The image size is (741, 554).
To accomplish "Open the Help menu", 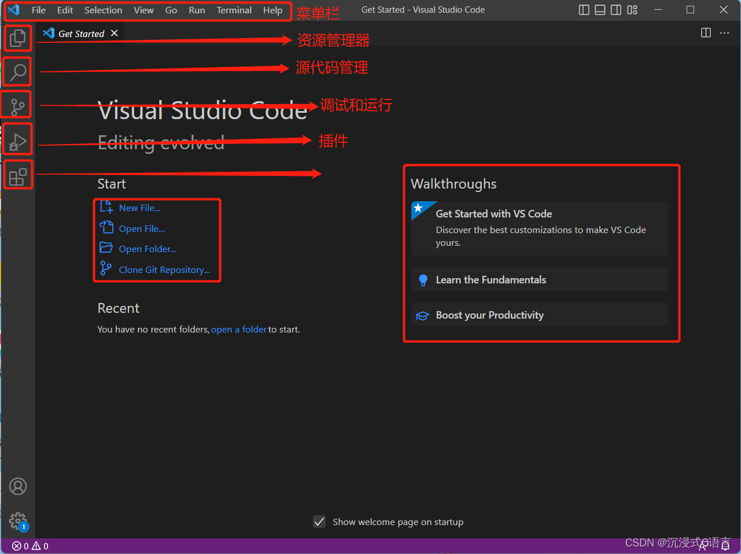I will tap(273, 10).
